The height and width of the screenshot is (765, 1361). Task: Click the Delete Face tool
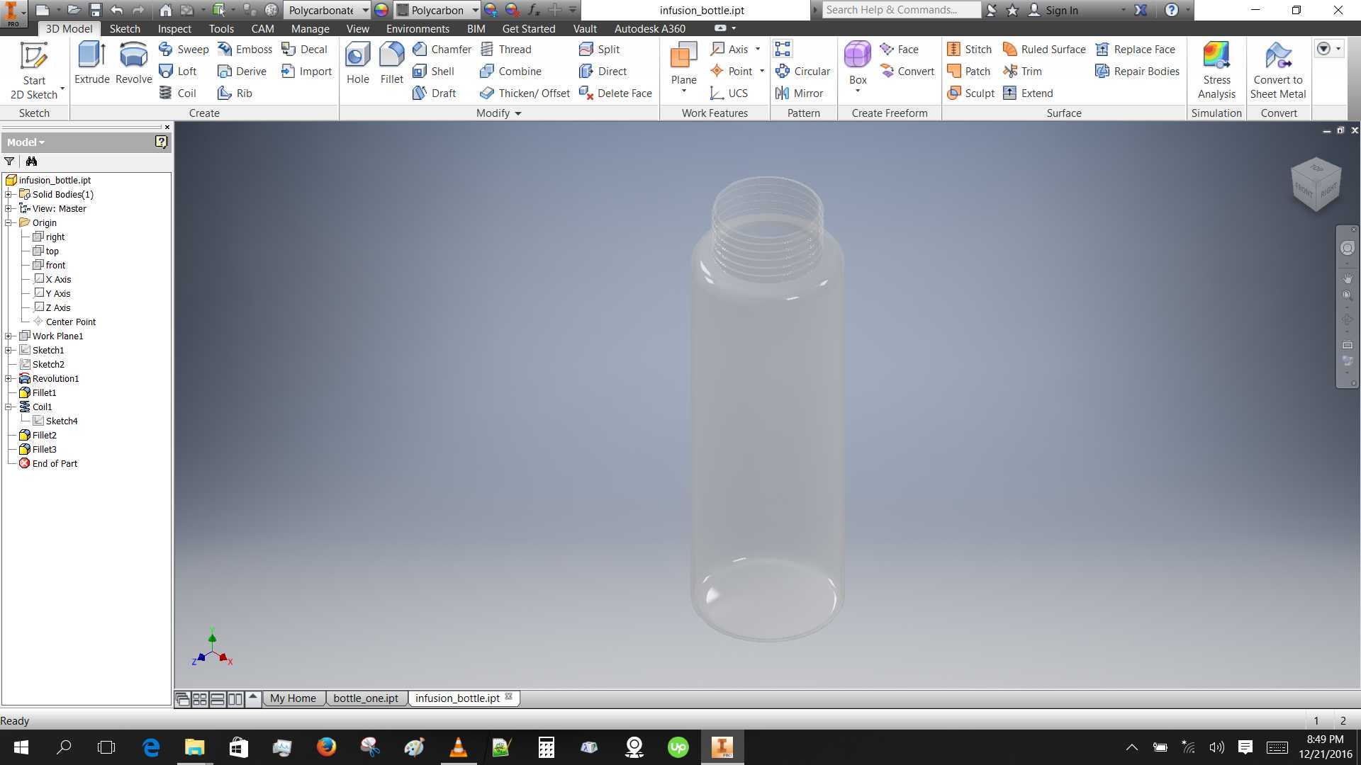point(616,93)
